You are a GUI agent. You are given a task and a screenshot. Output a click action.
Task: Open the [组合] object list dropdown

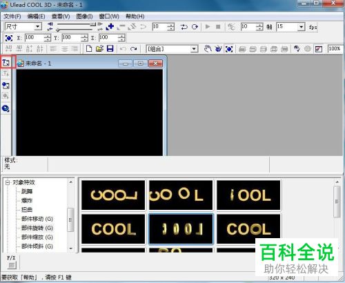click(194, 49)
